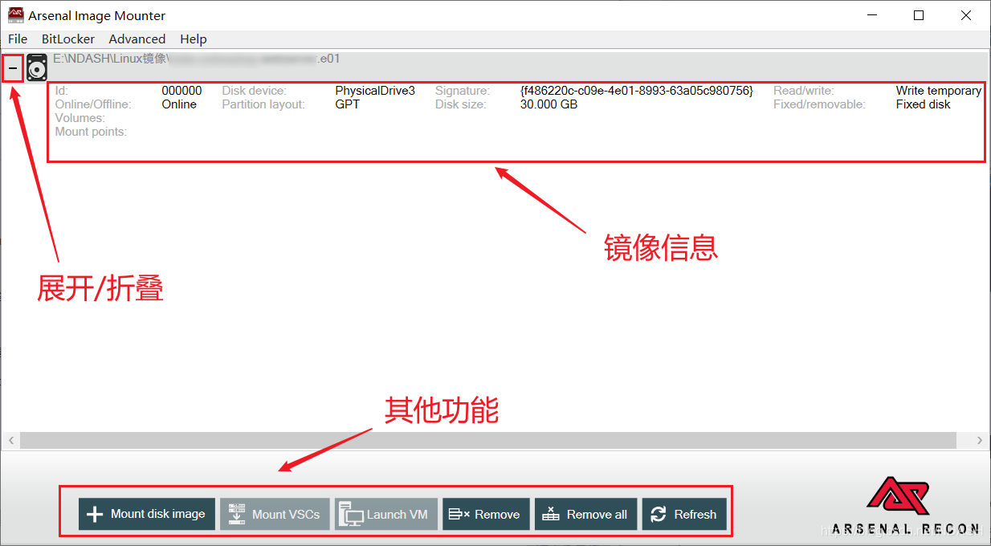
Task: Select the Volumes: label
Action: tap(80, 118)
